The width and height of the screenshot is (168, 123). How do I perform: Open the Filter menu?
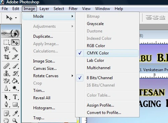click(73, 9)
